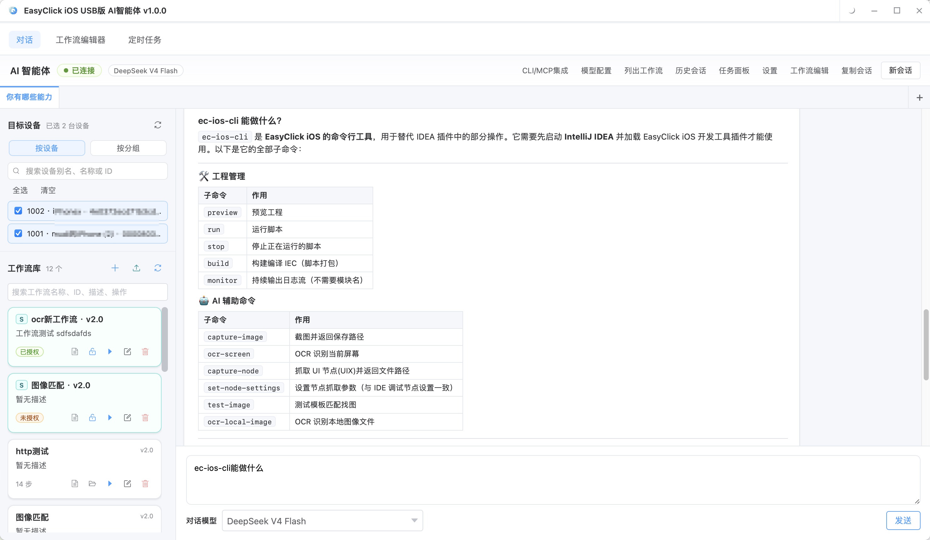Click the S badge on ocr新工作流 card
The image size is (930, 540).
click(21, 319)
